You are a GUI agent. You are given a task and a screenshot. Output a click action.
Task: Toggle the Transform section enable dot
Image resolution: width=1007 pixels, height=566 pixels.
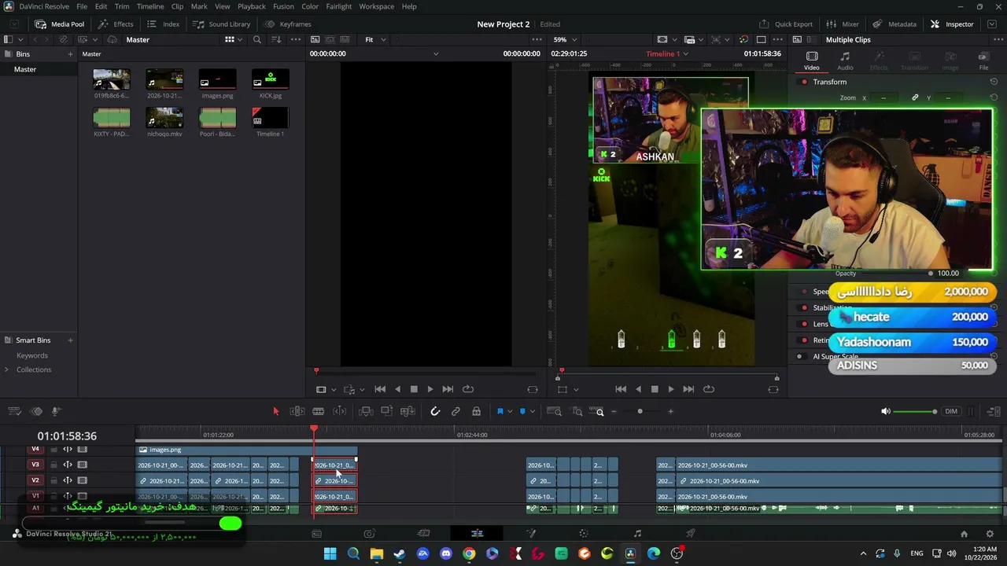(x=804, y=82)
